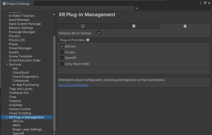Open TextMesh Pro settings
The image size is (212, 135).
tap(19, 93)
